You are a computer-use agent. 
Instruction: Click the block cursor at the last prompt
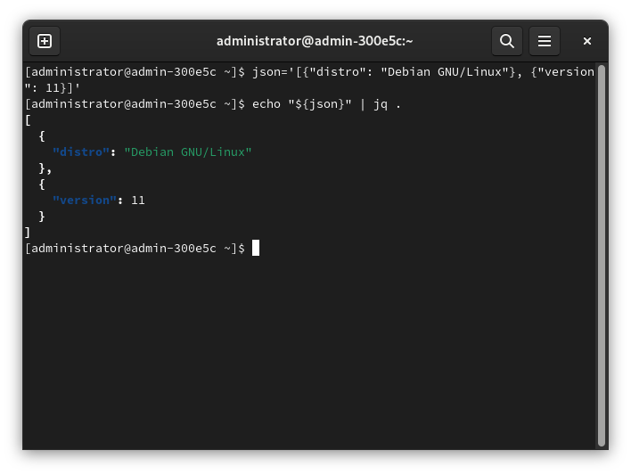click(256, 248)
